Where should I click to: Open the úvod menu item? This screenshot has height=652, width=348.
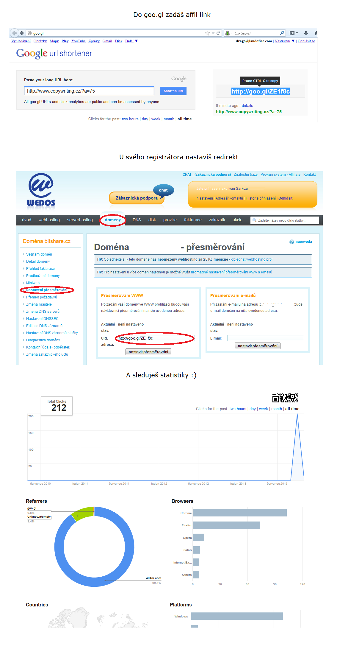(x=26, y=220)
